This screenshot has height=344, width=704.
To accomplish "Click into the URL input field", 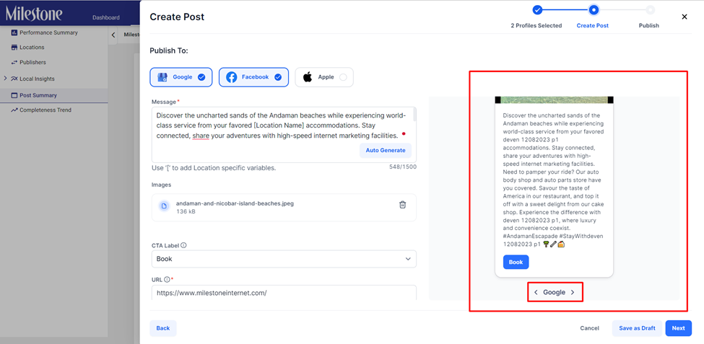I will point(284,293).
